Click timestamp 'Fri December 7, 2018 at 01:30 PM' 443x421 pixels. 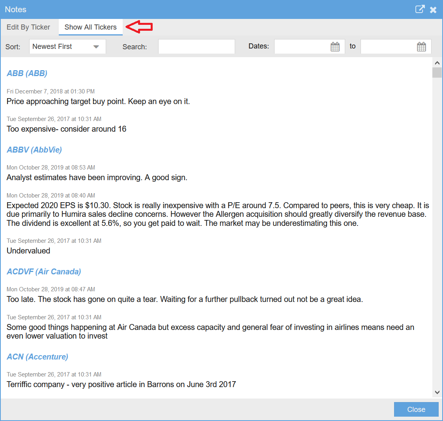point(50,91)
